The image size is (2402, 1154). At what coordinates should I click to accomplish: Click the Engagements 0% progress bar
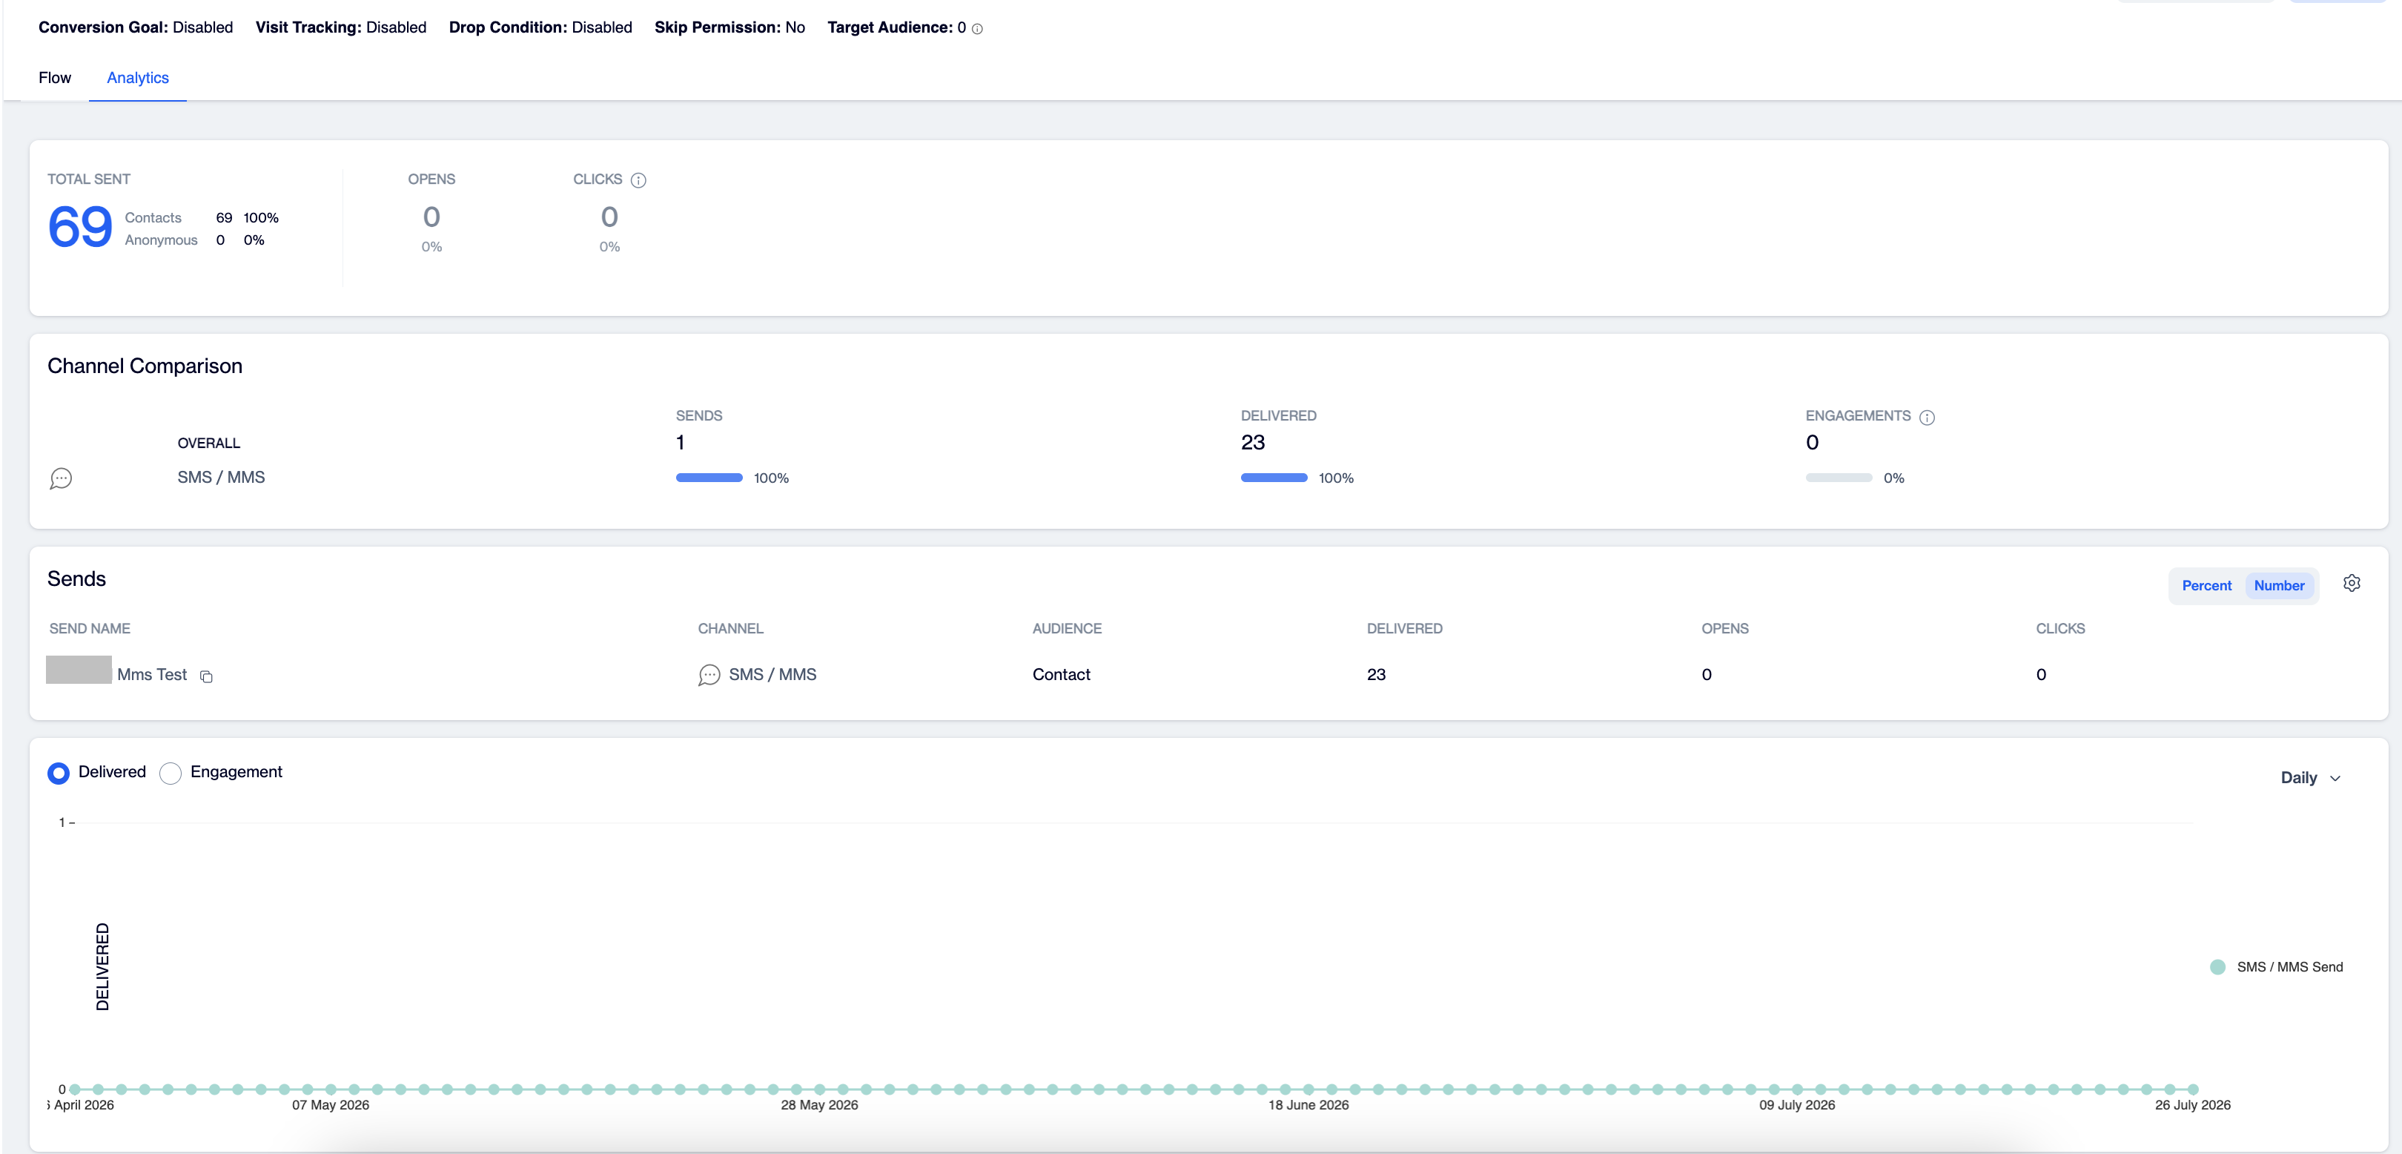(1839, 478)
